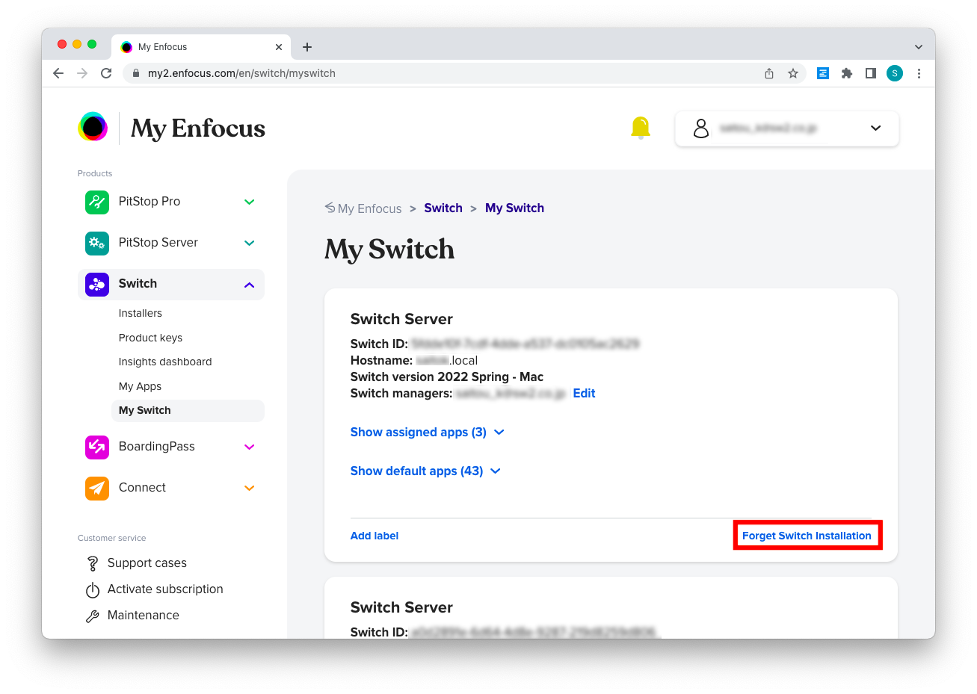Click the Switch breadcrumb link
The height and width of the screenshot is (694, 977).
point(443,208)
